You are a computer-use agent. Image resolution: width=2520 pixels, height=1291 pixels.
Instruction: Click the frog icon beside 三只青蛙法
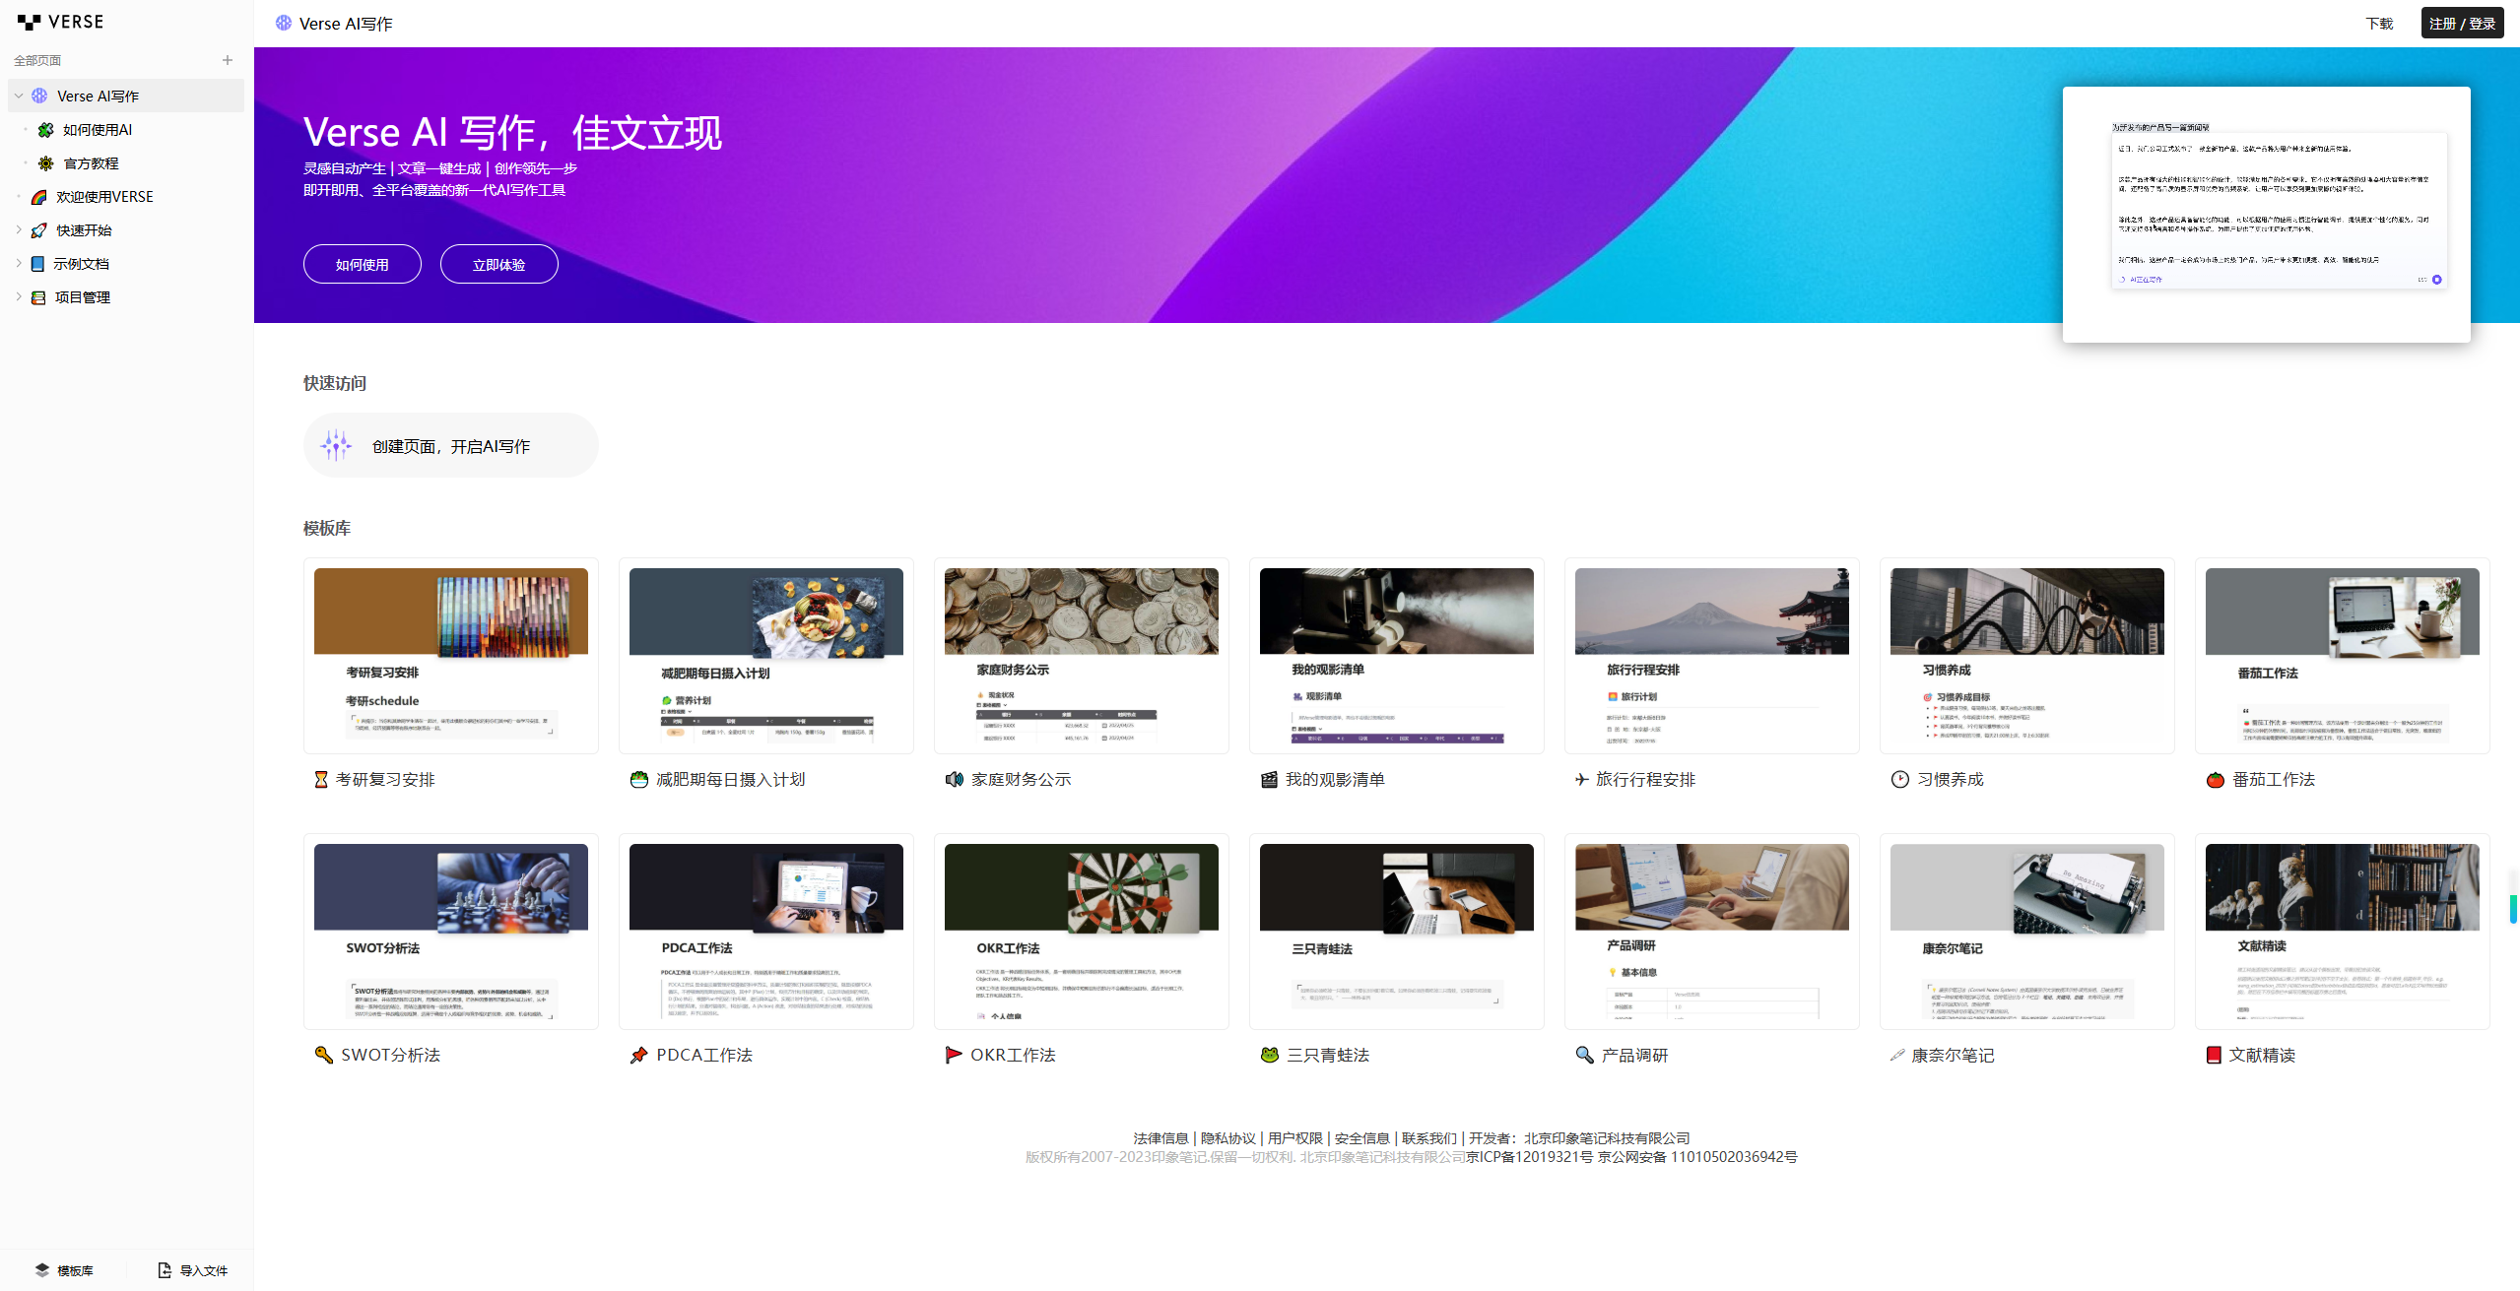pos(1269,1055)
